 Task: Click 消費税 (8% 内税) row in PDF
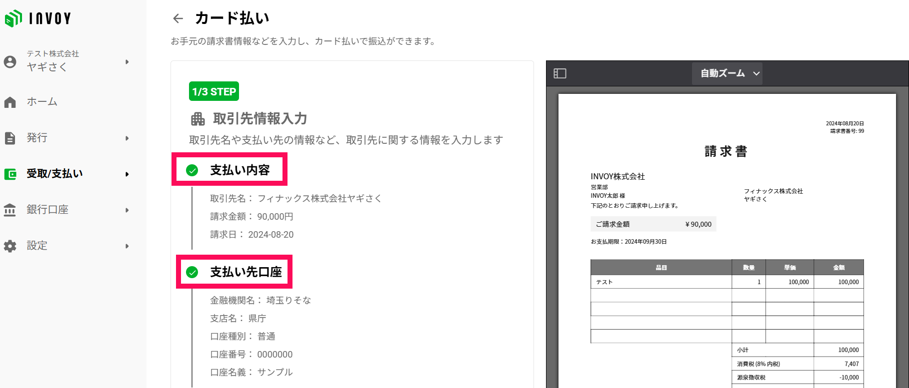(797, 364)
